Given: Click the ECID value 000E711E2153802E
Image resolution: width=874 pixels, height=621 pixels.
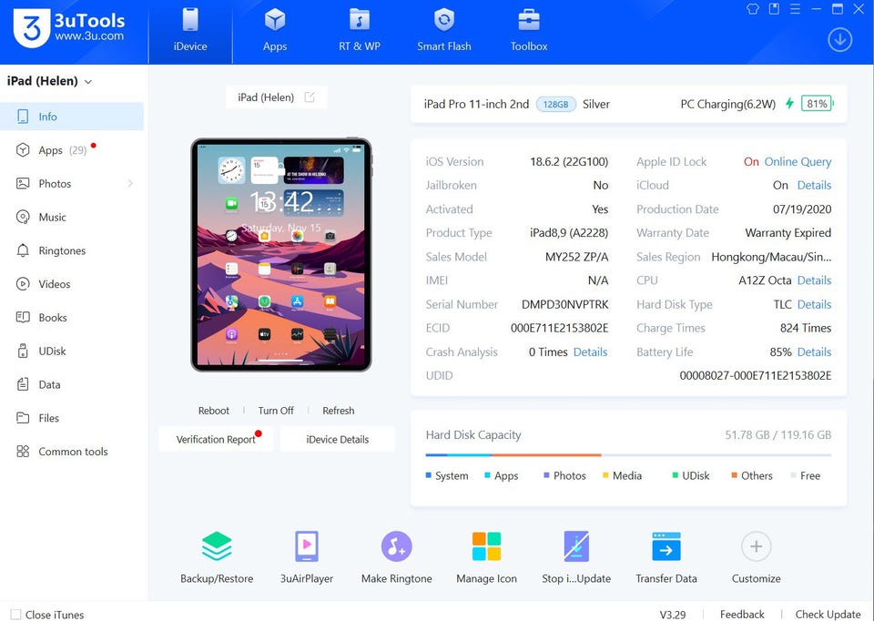Looking at the screenshot, I should point(559,329).
